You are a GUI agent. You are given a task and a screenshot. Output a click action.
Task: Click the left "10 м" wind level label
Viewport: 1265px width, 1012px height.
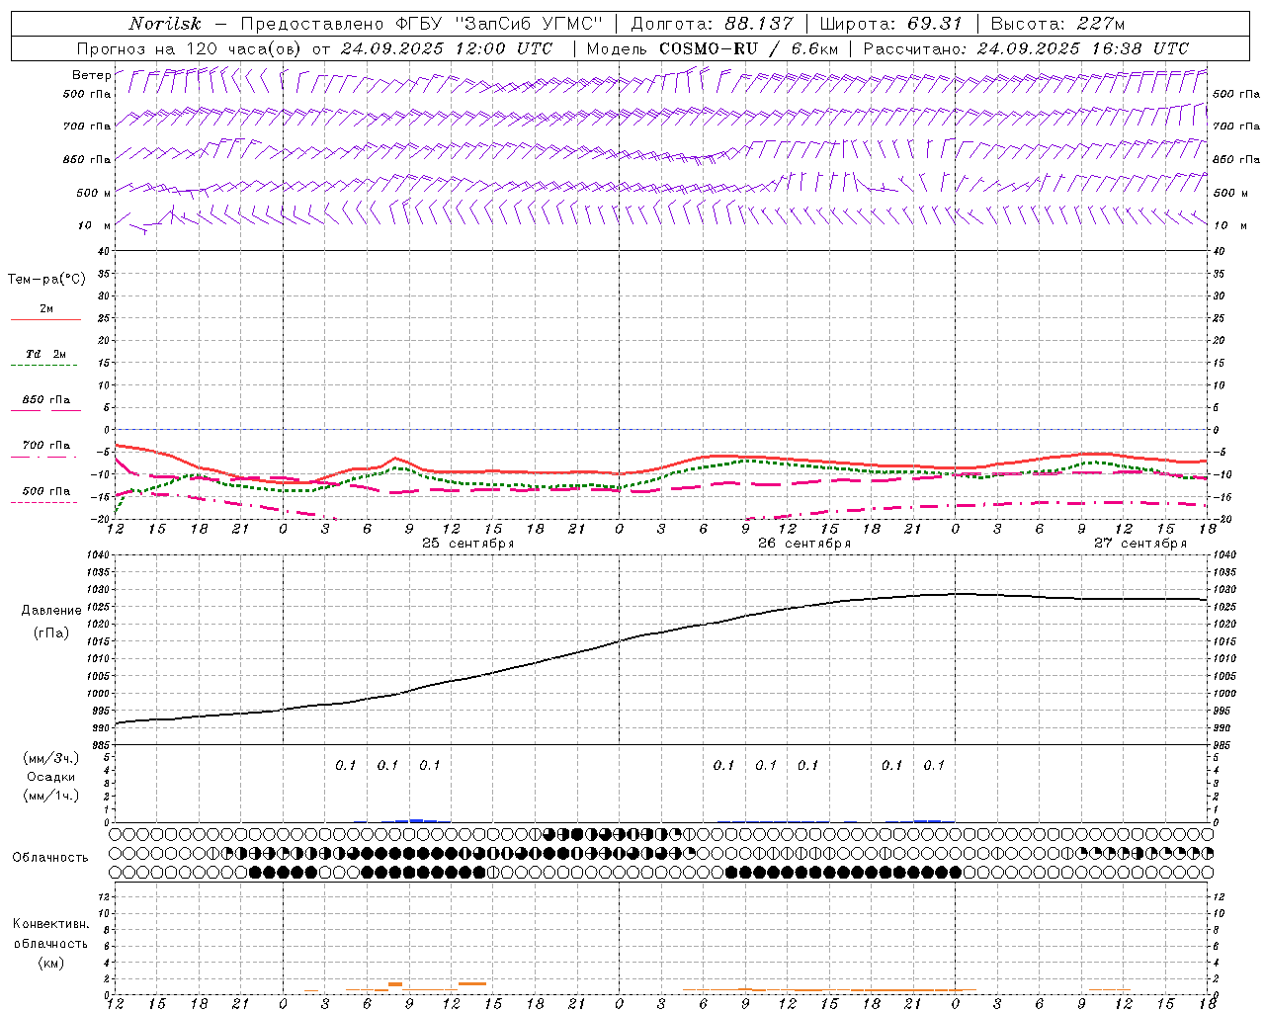(95, 225)
